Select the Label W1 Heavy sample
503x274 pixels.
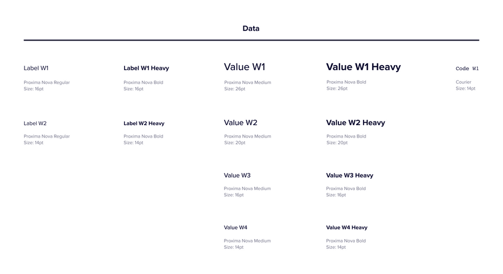[x=146, y=68]
